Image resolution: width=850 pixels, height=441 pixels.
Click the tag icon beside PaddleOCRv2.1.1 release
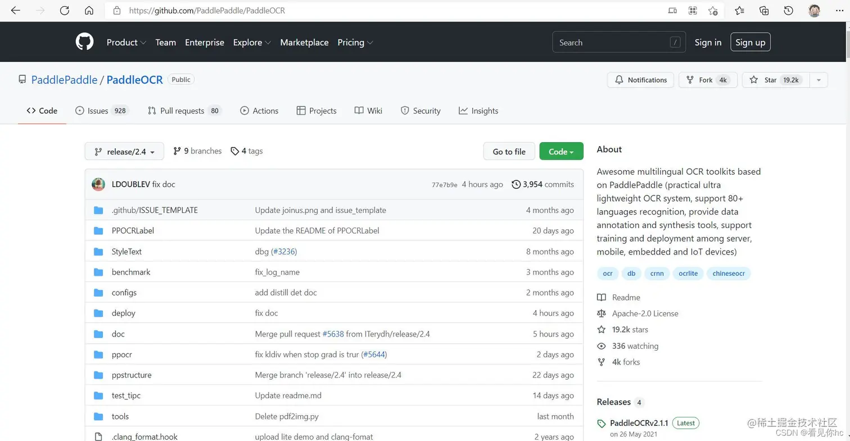coord(602,424)
